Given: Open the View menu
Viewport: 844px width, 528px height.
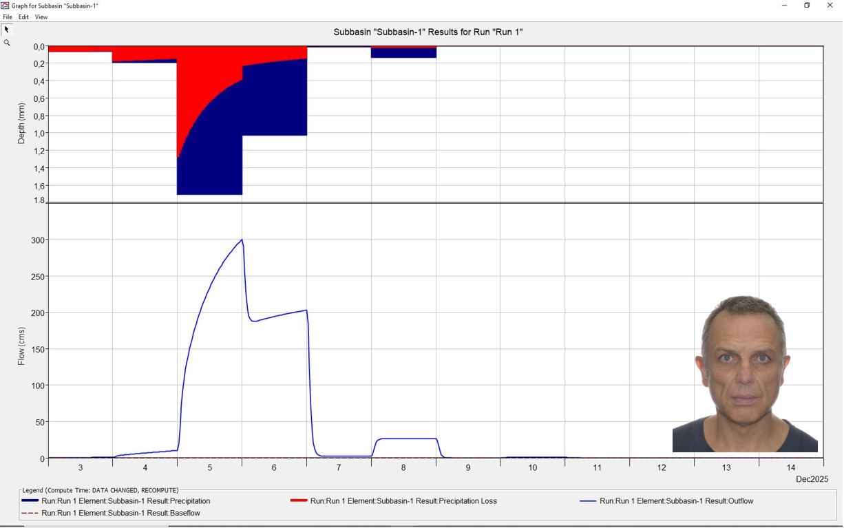Looking at the screenshot, I should (41, 17).
